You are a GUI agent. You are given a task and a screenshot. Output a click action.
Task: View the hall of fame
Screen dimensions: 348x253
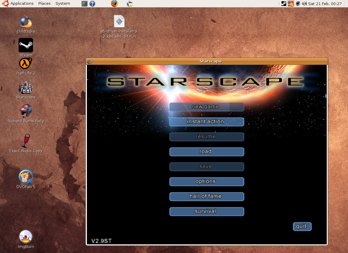[207, 196]
